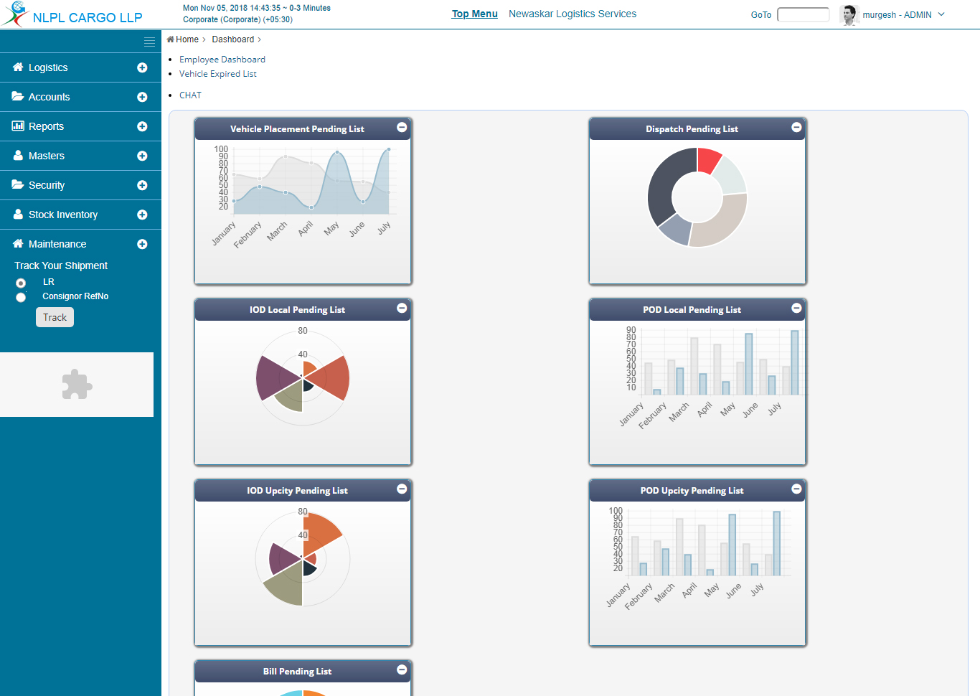
Task: Click the hamburger icon to collapse sidebar
Action: (x=149, y=42)
